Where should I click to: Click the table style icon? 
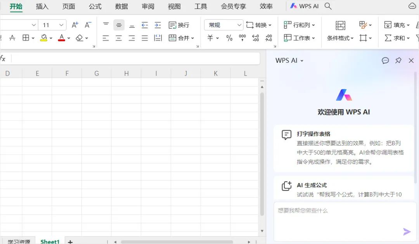[363, 25]
